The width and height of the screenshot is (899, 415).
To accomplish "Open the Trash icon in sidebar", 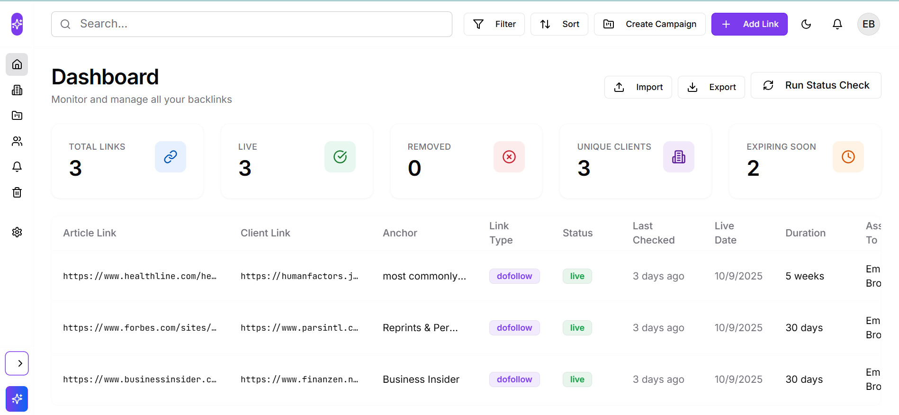I will tap(17, 192).
